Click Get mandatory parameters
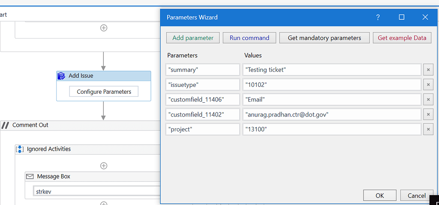Viewport: 439px width, 205px height. (x=324, y=38)
